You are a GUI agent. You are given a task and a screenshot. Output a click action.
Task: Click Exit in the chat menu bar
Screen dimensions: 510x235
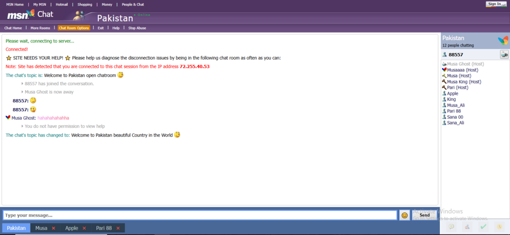pos(101,28)
